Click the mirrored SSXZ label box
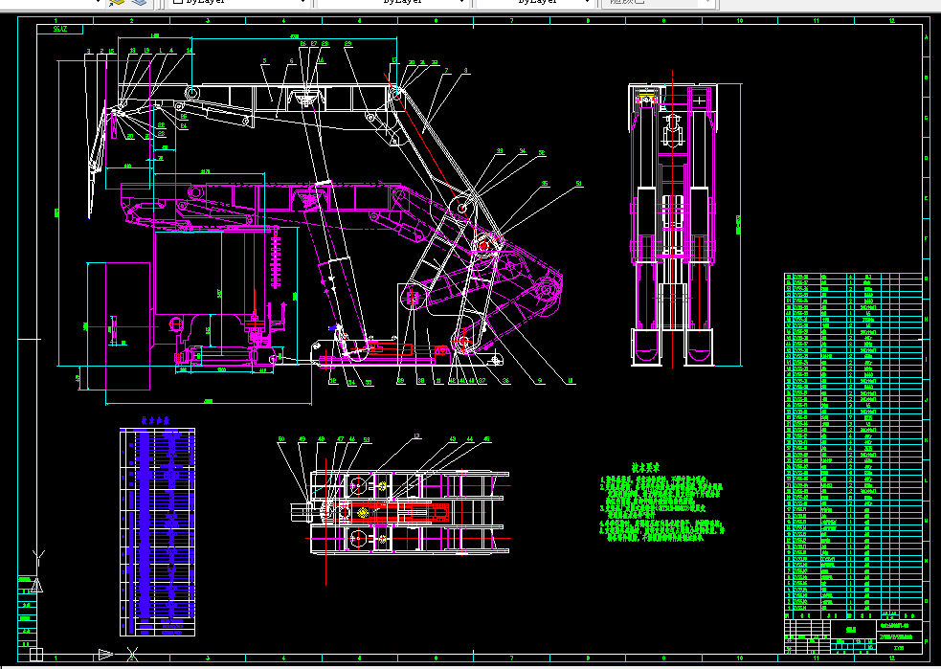941x669 pixels. [60, 29]
